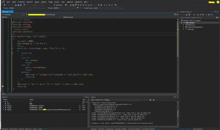Click the Output window vertical scrollbar
220x130 pixels.
[178, 114]
